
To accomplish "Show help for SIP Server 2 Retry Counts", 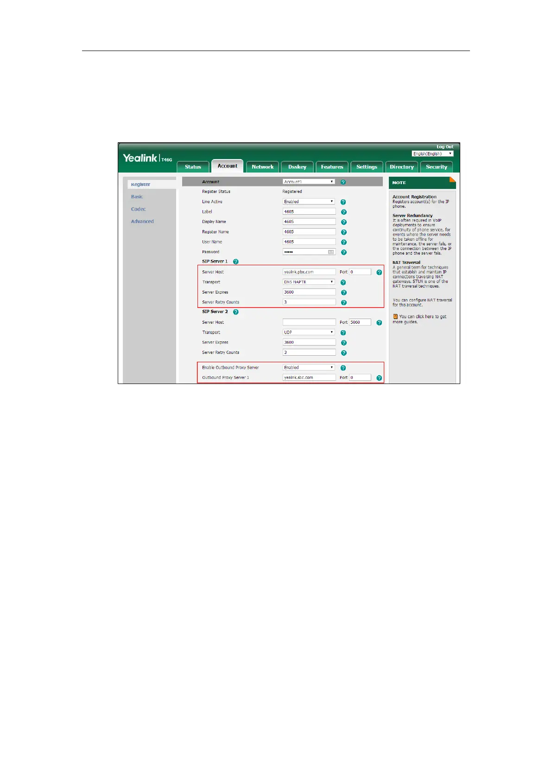I will point(343,353).
